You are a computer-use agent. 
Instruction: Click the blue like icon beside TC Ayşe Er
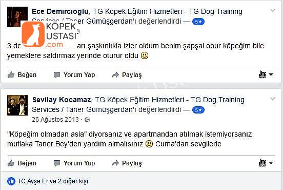point(11,181)
